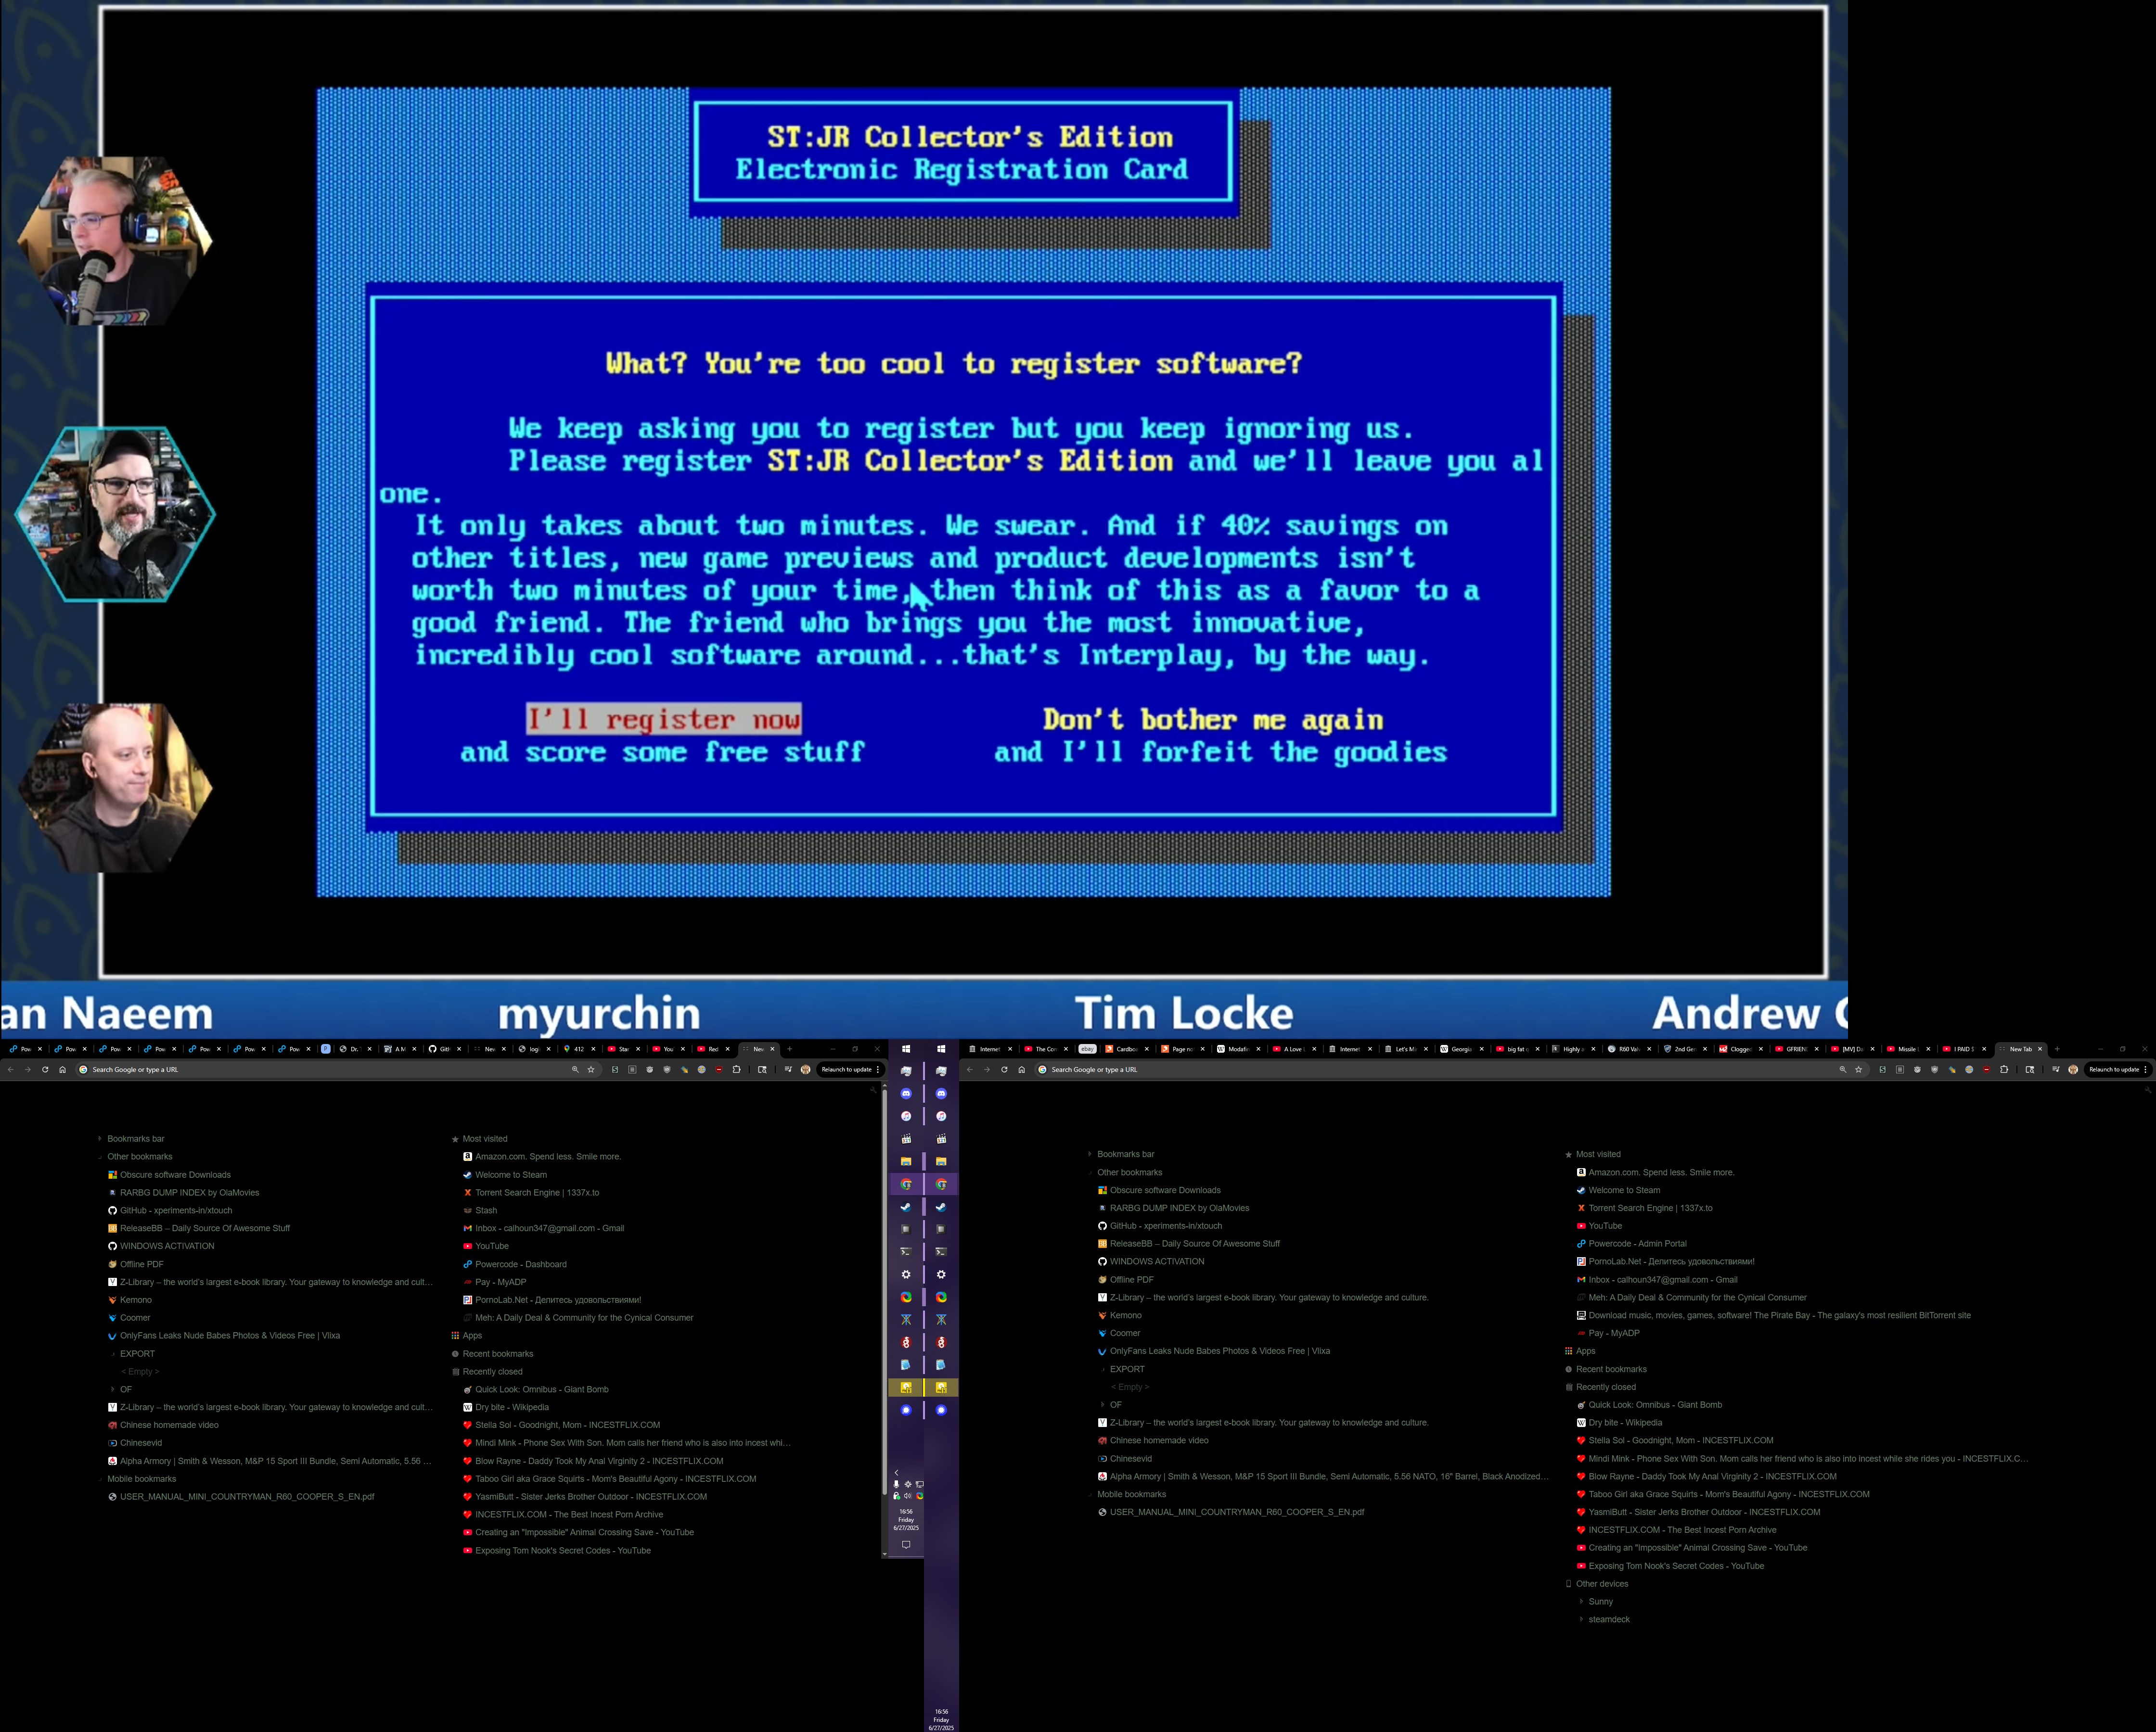
Task: Switch to the GitHub tab in the left Chrome window
Action: click(x=445, y=1049)
